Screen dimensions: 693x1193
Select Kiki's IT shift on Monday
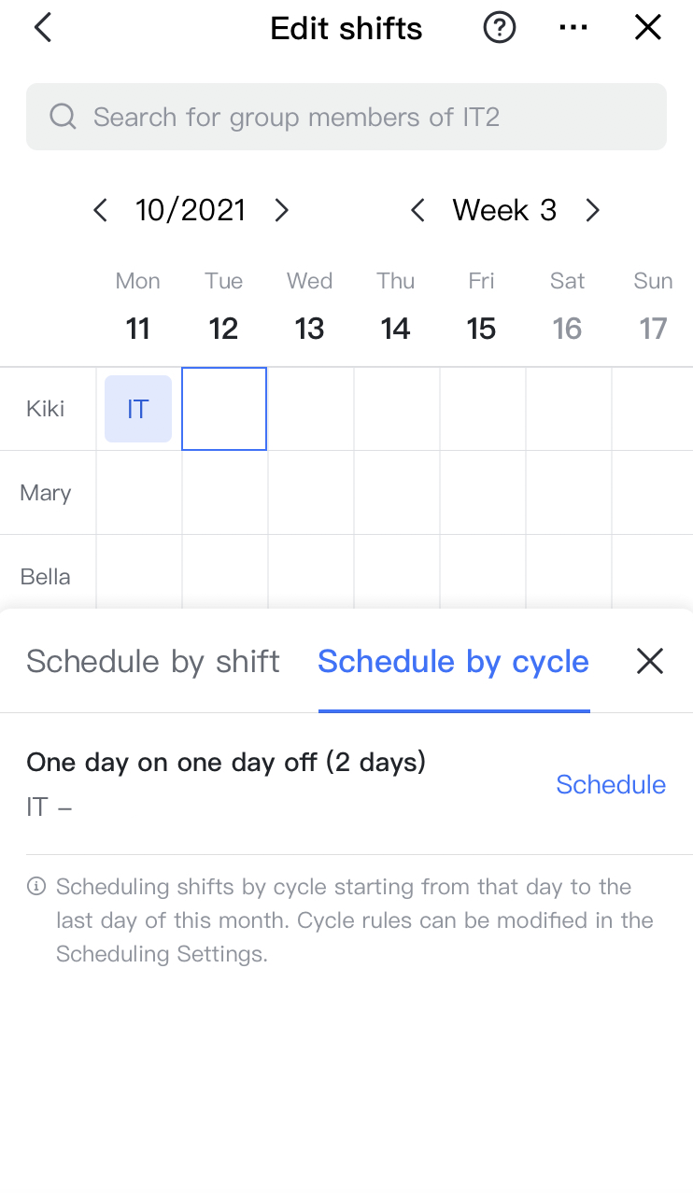click(138, 409)
